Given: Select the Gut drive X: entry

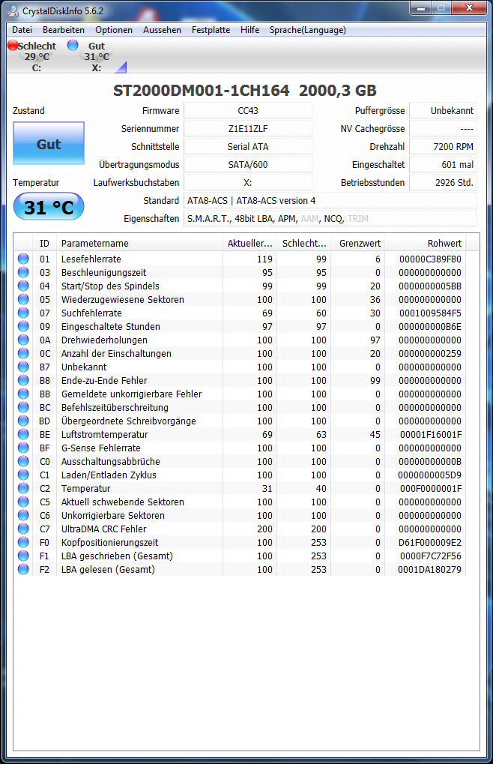Looking at the screenshot, I should 95,56.
